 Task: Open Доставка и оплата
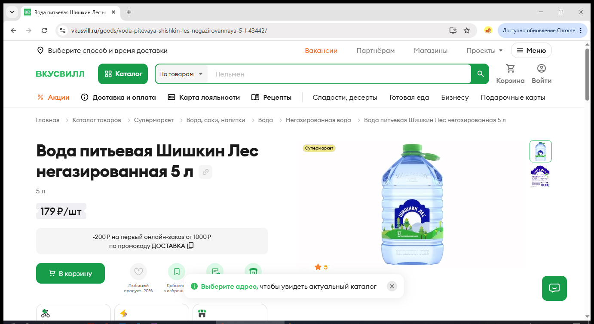point(119,97)
